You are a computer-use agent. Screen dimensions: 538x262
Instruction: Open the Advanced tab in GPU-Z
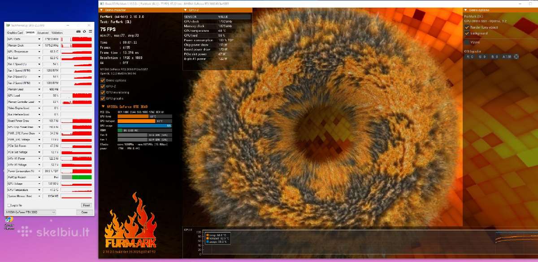(x=43, y=33)
